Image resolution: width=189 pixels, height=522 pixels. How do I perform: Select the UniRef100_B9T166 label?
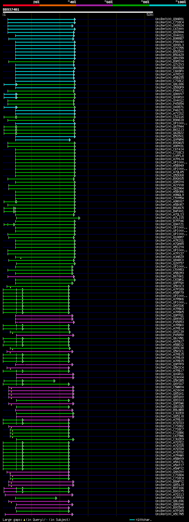[170, 488]
